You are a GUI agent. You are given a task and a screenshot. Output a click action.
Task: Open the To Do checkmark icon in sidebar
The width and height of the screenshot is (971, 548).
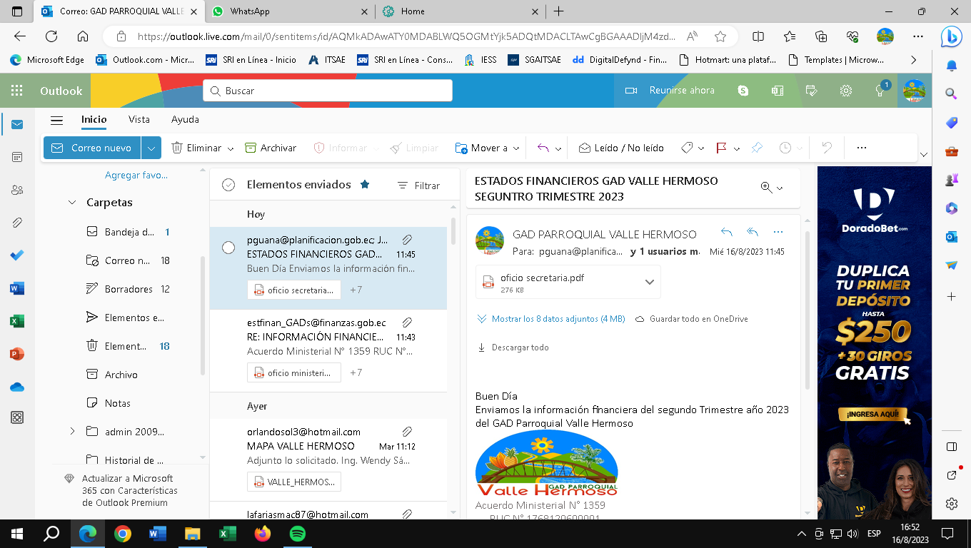point(17,255)
